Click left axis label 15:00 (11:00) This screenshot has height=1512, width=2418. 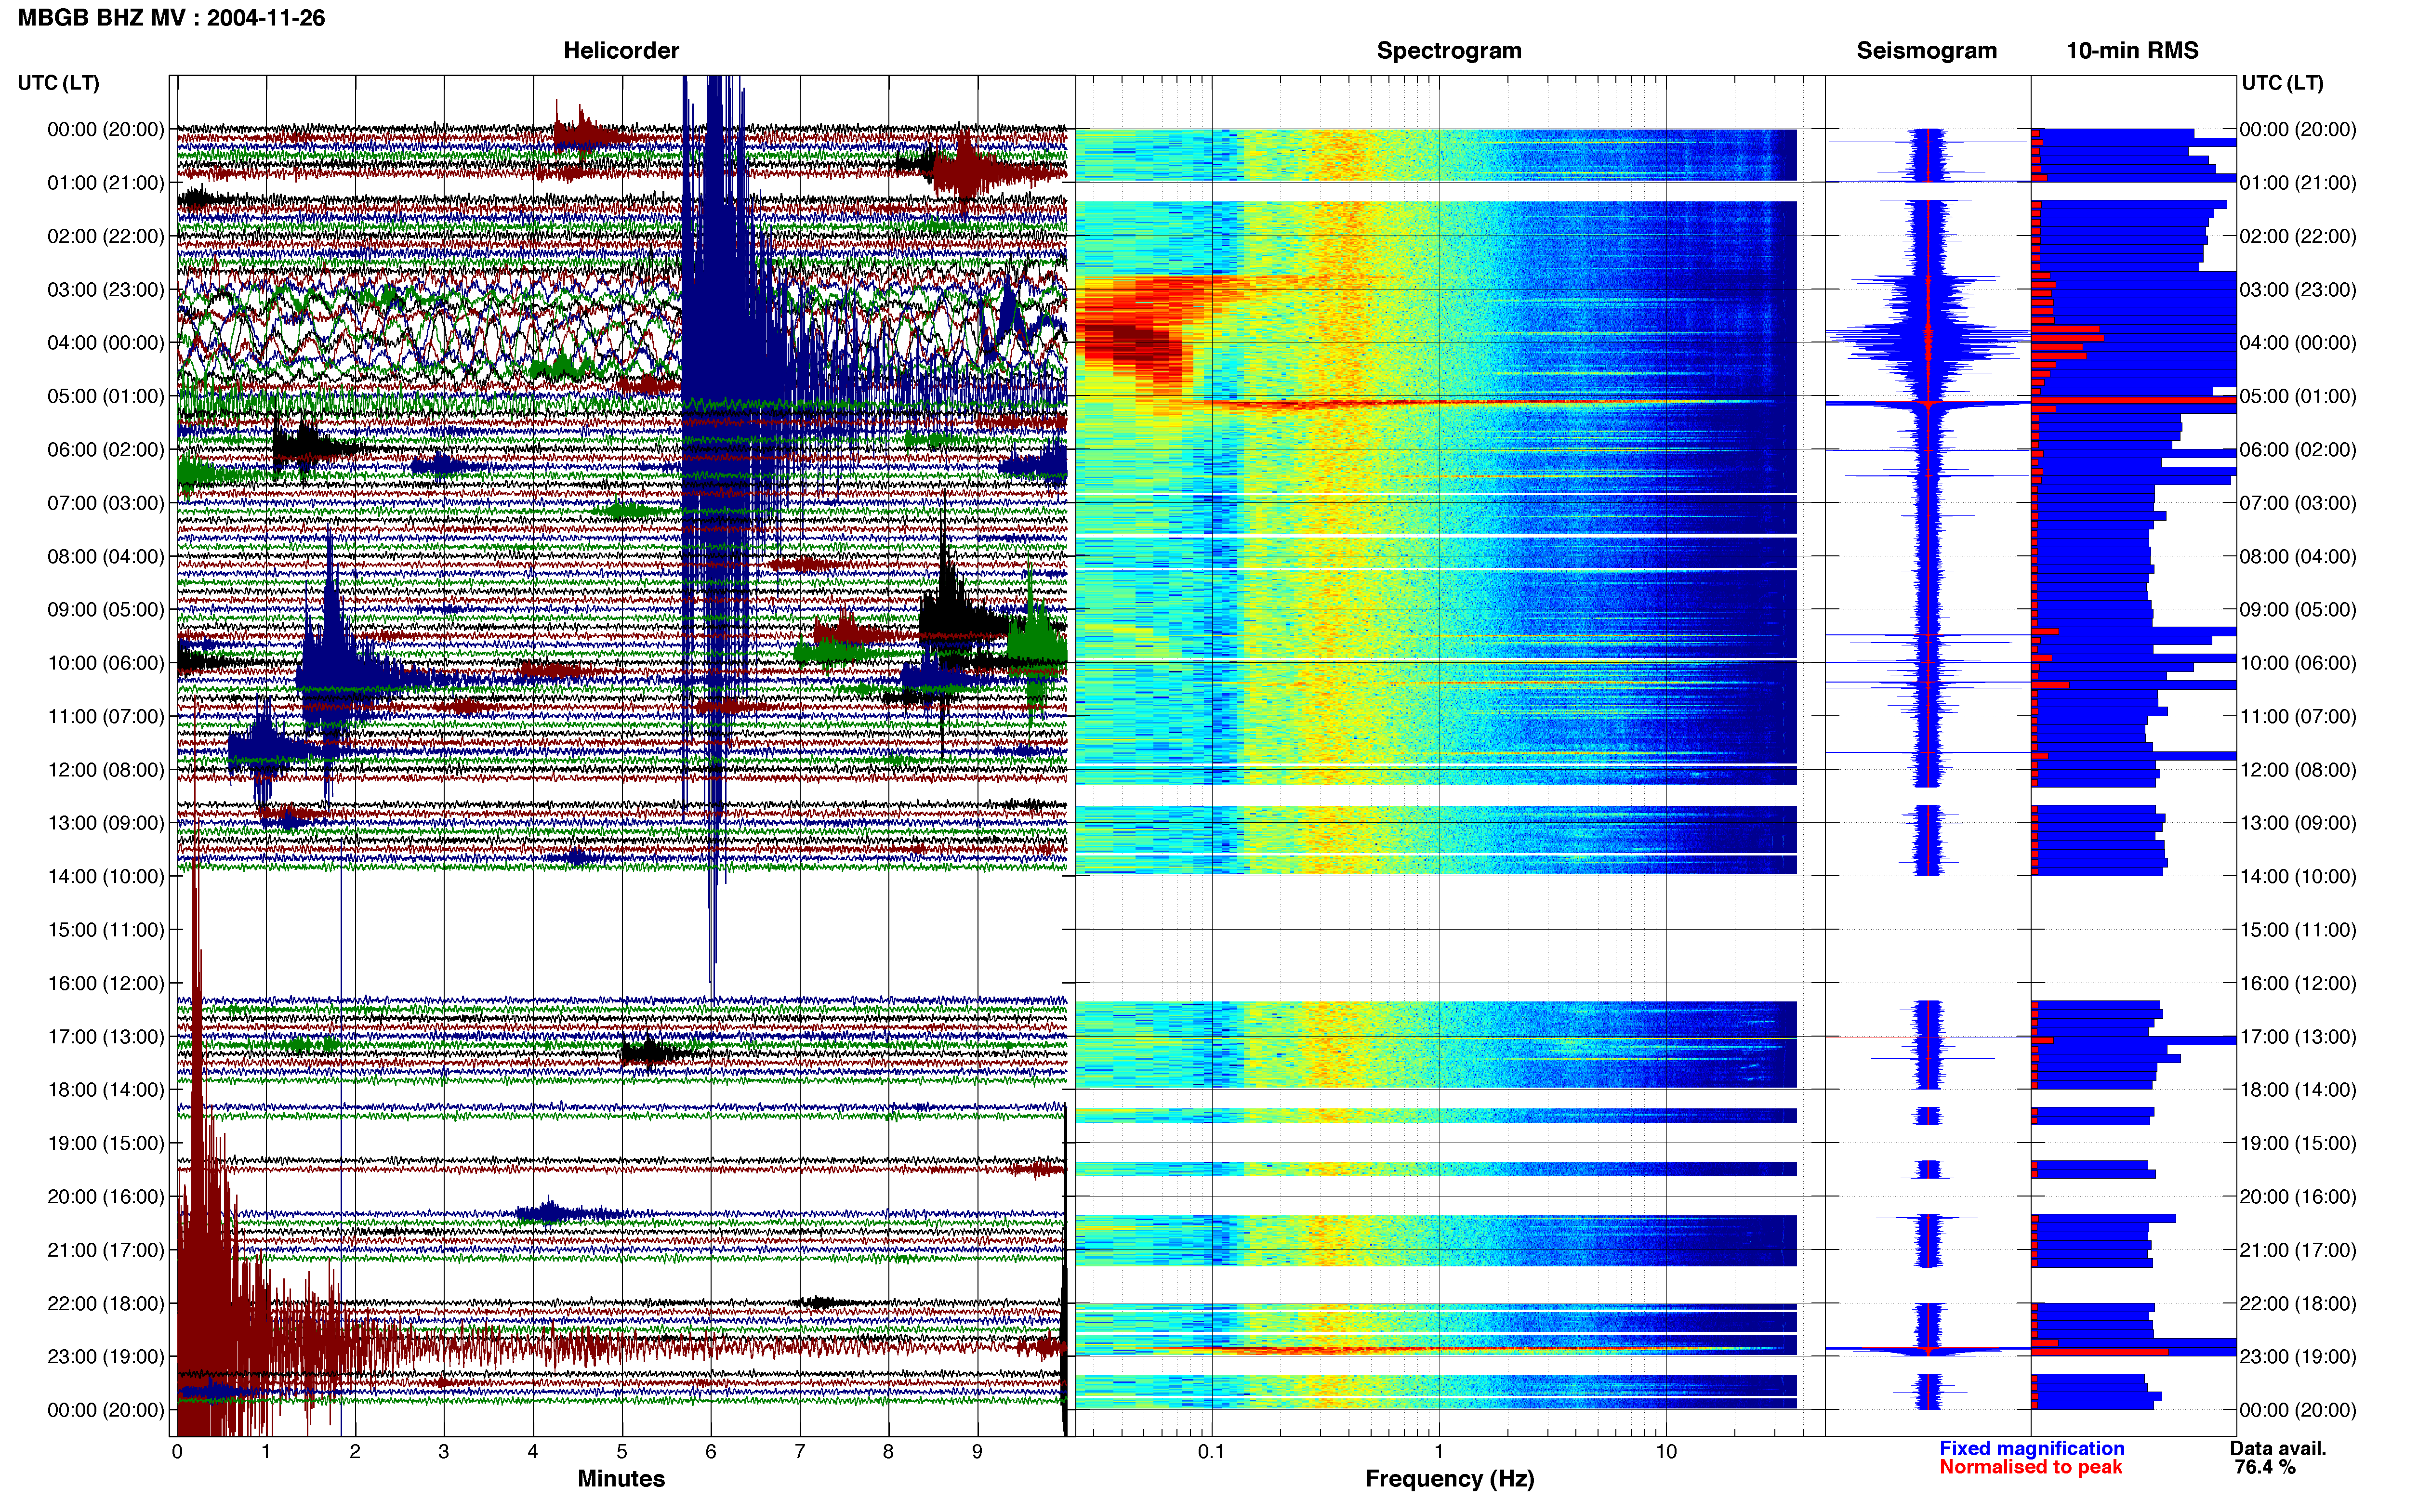106,930
